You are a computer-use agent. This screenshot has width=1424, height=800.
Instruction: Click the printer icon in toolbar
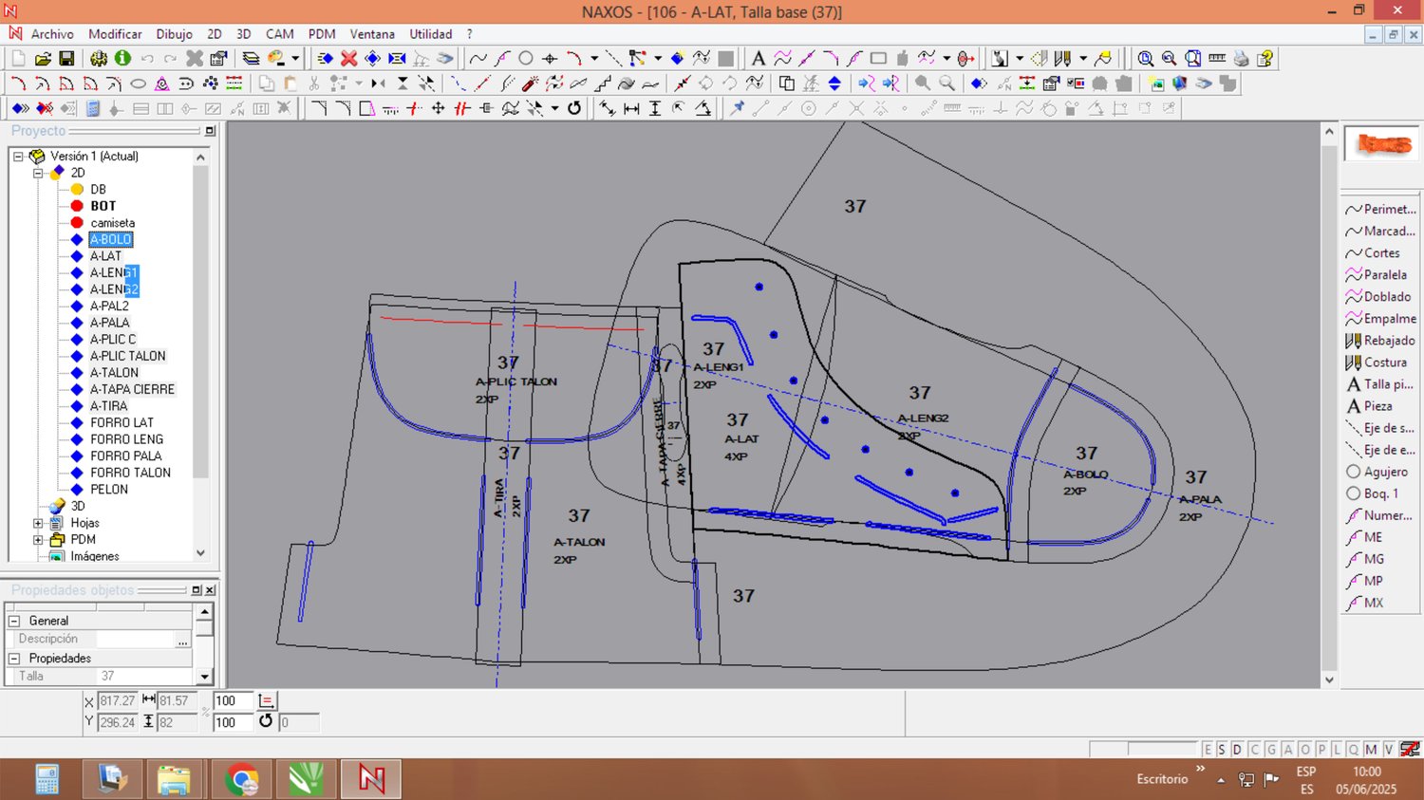click(1241, 59)
